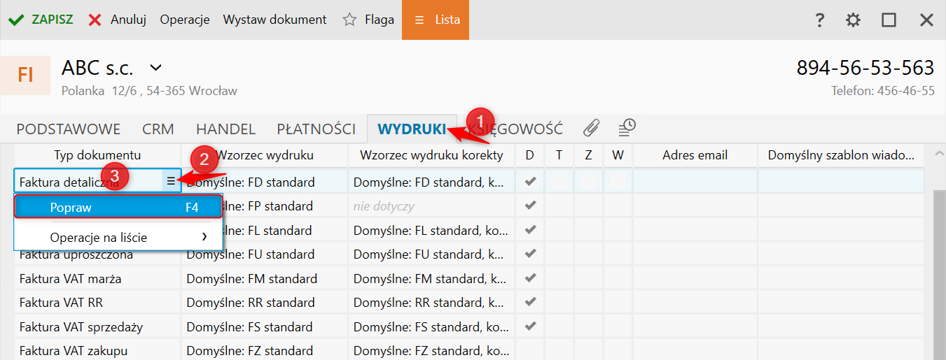
Task: Expand the ABC s.c. company dropdown
Action: pyautogui.click(x=156, y=68)
